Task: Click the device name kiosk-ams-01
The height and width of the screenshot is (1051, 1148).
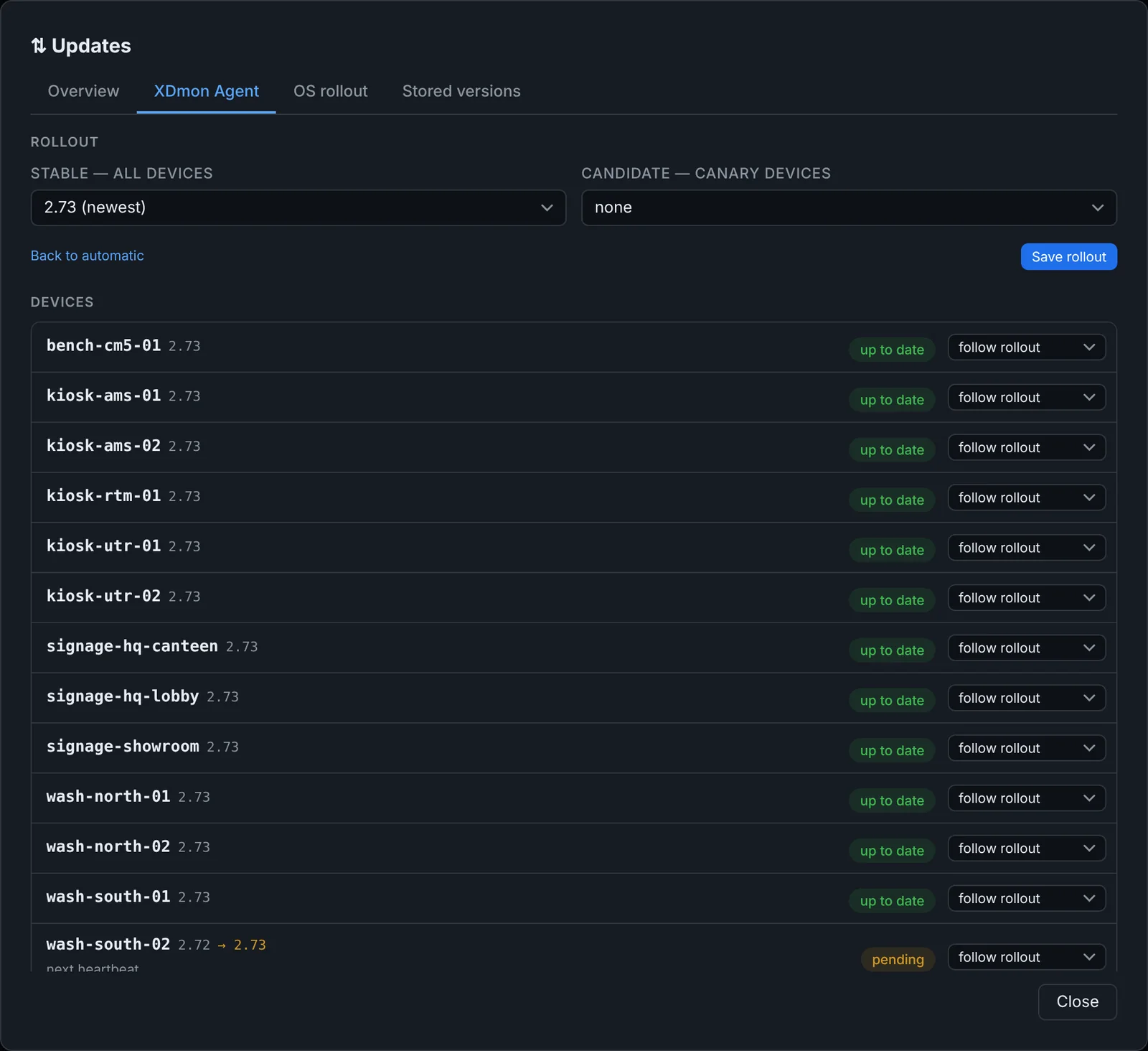Action: [103, 396]
